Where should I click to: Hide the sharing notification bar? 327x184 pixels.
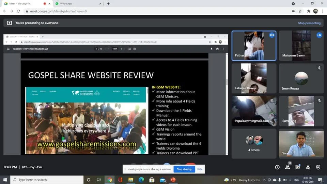200,169
